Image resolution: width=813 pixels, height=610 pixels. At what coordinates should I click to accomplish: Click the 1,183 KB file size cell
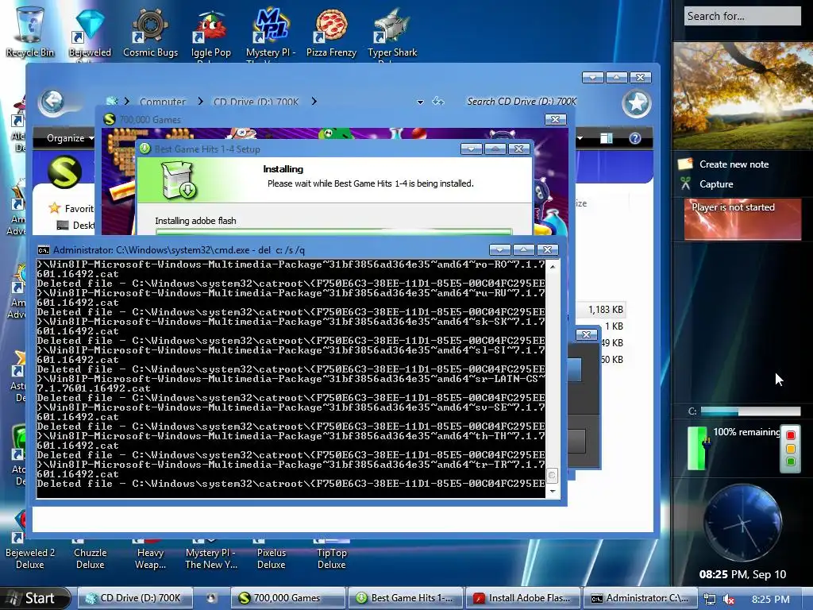click(605, 310)
